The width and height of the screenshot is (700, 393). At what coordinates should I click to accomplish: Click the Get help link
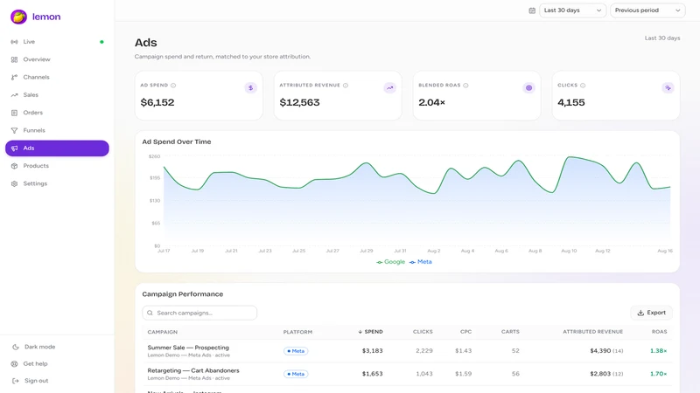[57, 363]
